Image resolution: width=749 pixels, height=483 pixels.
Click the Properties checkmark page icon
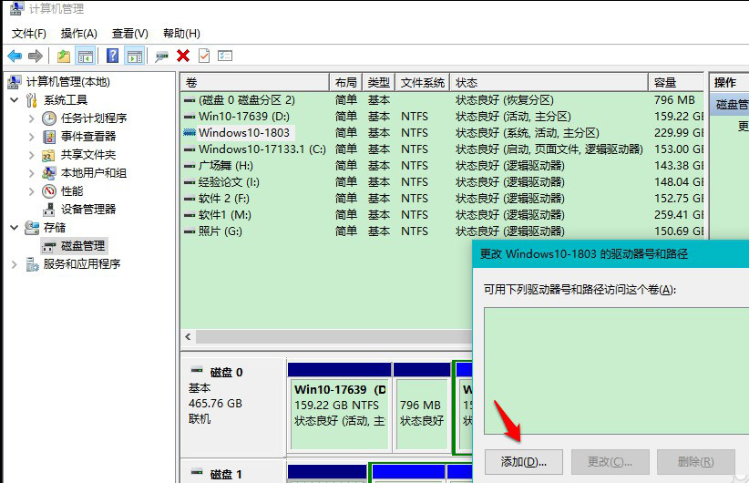tap(204, 56)
